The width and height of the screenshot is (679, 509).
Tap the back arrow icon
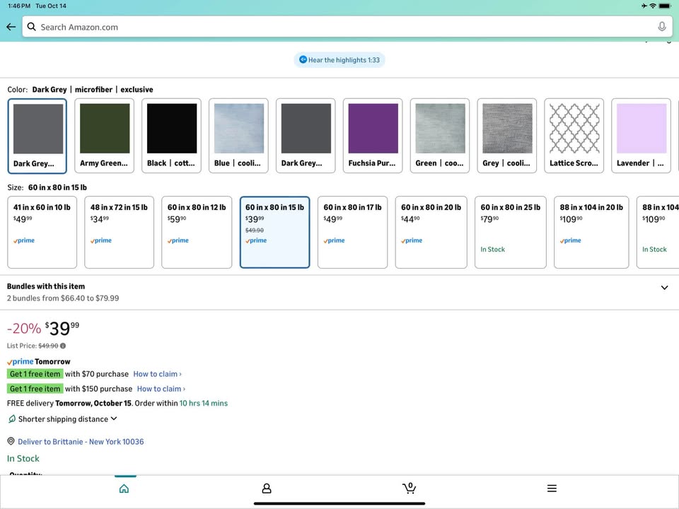11,27
